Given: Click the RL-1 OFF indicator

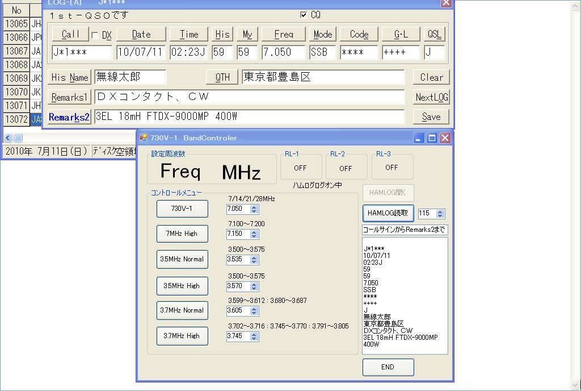Looking at the screenshot, I should [300, 168].
